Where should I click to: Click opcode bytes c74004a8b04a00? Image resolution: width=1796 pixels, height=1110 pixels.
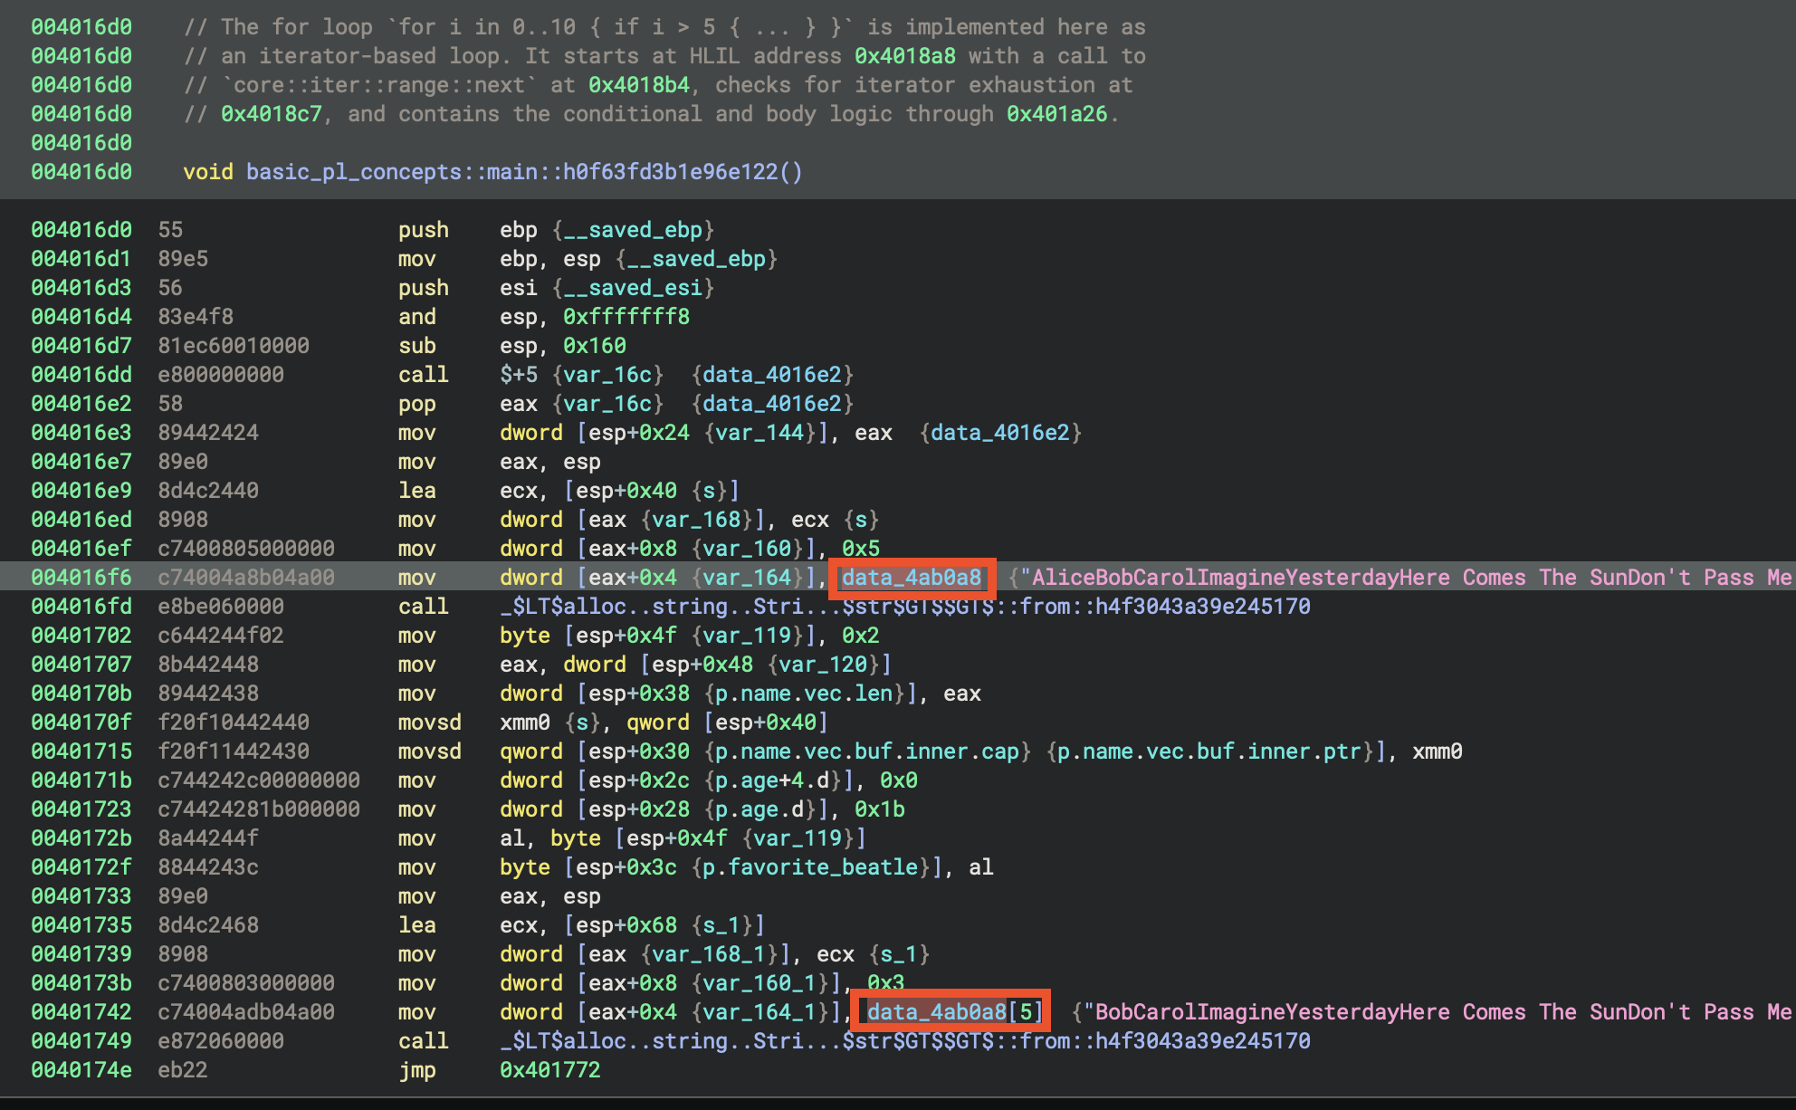(246, 578)
